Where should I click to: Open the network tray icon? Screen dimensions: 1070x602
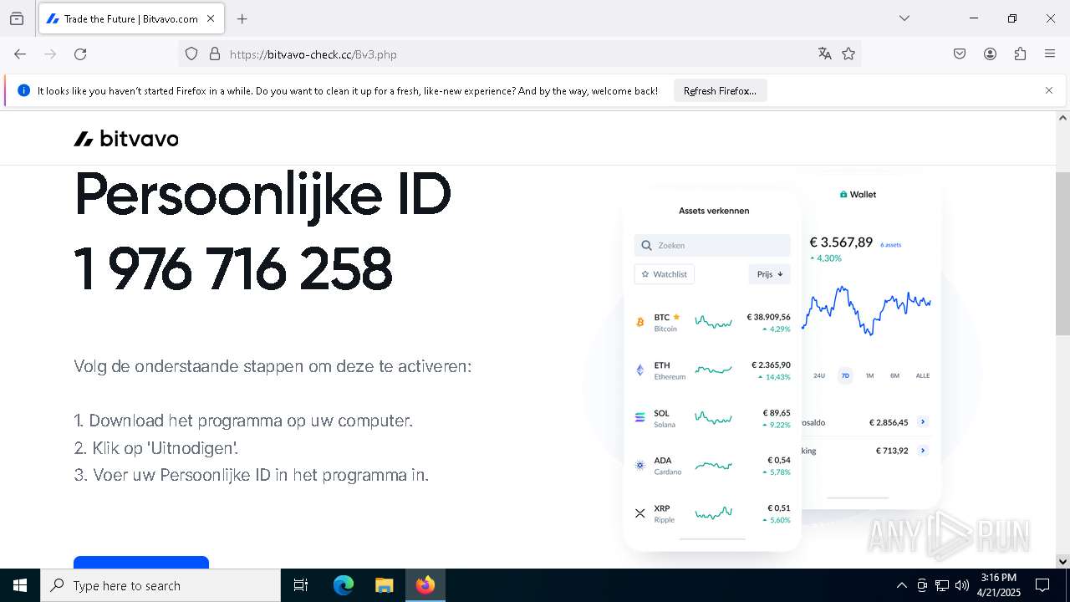(x=942, y=585)
